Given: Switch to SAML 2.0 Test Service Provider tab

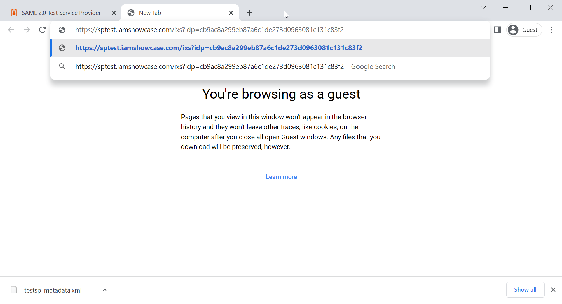Looking at the screenshot, I should pyautogui.click(x=61, y=13).
